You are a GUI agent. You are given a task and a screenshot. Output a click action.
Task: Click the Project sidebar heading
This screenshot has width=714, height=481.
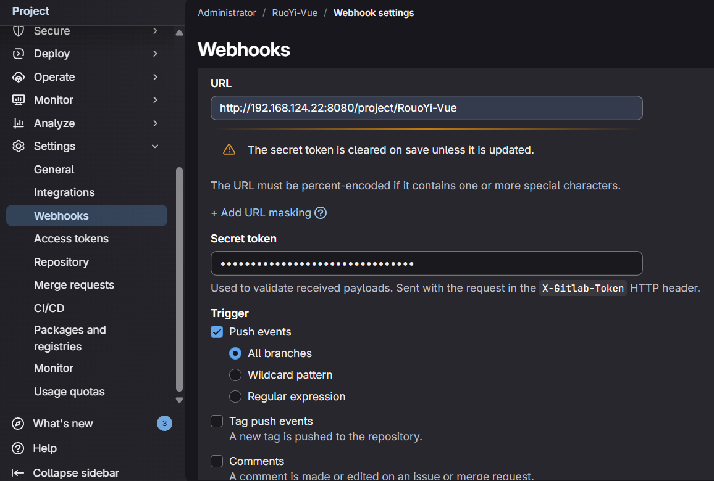point(30,11)
